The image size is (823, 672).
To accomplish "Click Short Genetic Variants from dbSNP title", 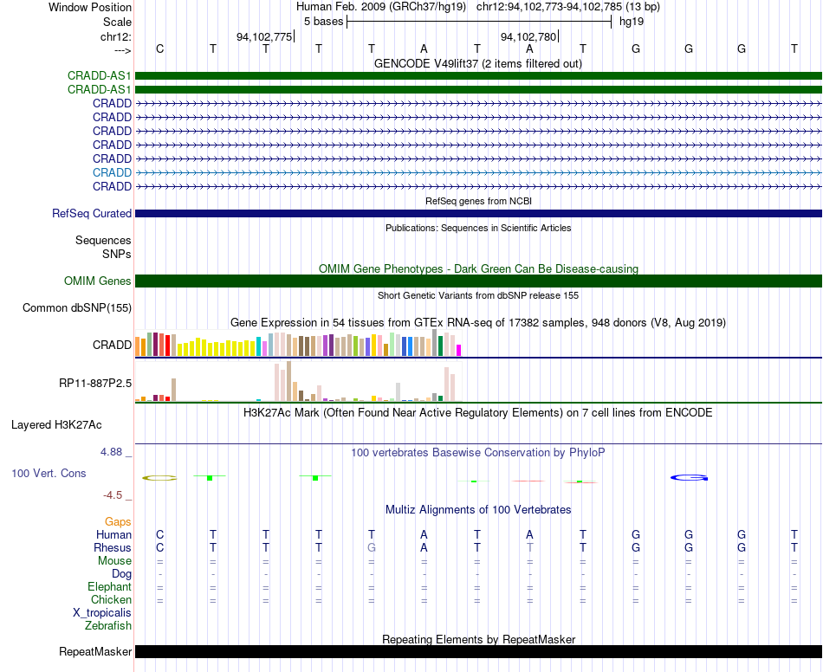I will click(x=478, y=296).
